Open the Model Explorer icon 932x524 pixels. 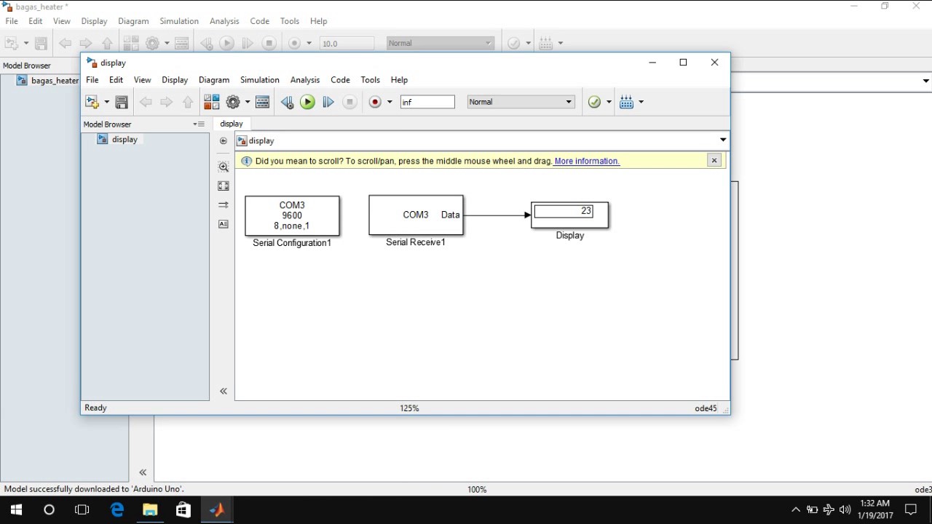click(263, 102)
